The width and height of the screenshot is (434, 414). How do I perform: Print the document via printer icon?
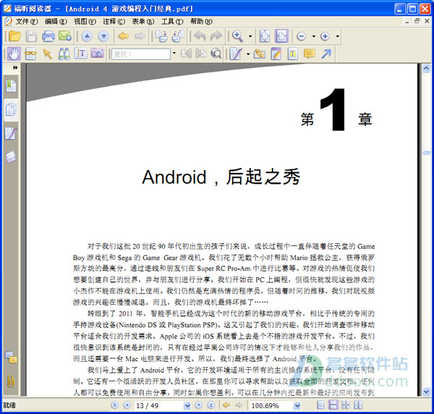point(48,36)
